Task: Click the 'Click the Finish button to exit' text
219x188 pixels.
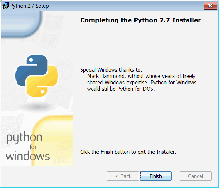Action: (x=128, y=152)
